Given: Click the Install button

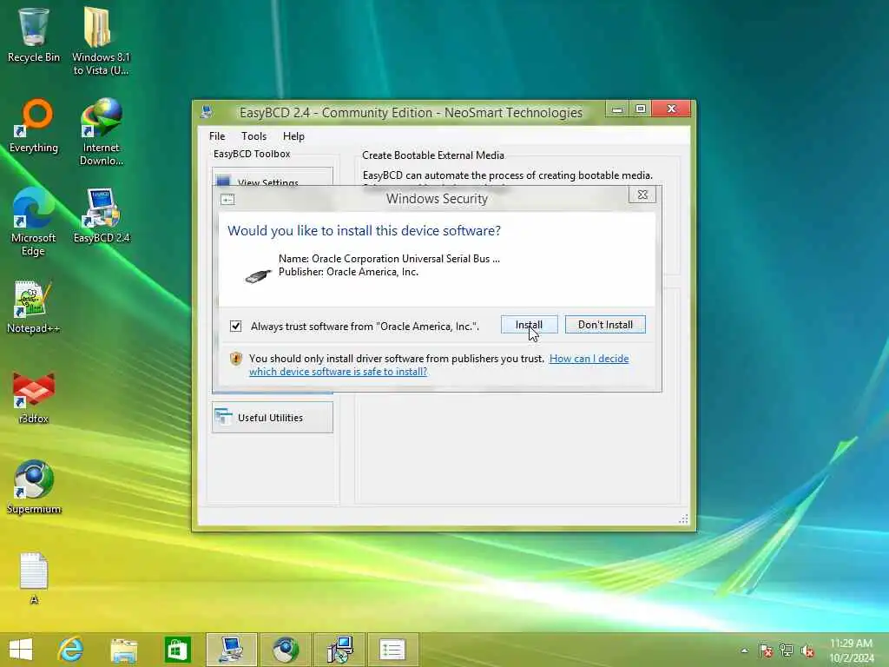Looking at the screenshot, I should [x=529, y=325].
